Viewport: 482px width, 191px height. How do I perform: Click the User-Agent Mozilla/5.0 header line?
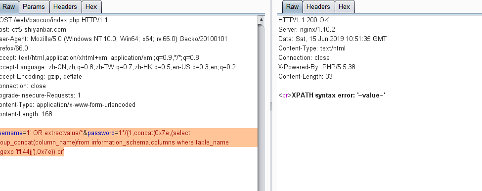(113, 39)
